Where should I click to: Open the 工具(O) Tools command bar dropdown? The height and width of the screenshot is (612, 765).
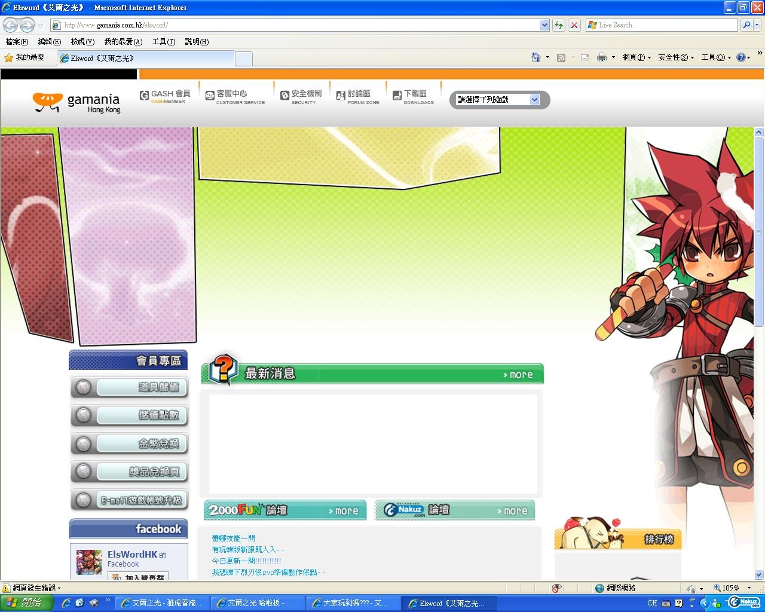pyautogui.click(x=716, y=57)
